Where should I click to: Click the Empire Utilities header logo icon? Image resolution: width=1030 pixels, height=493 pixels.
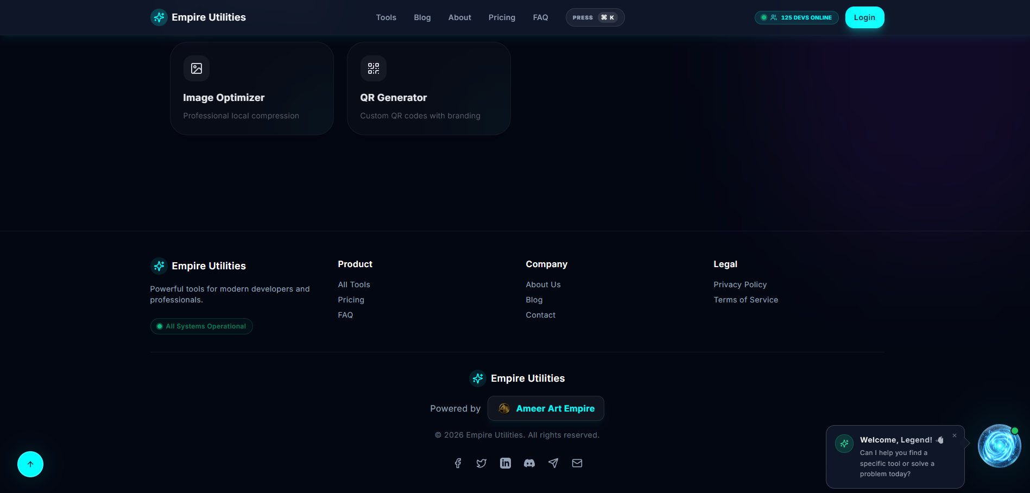pos(159,17)
